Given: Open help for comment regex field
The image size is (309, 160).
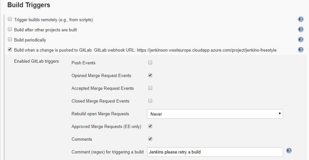Looking at the screenshot, I should tap(289, 151).
